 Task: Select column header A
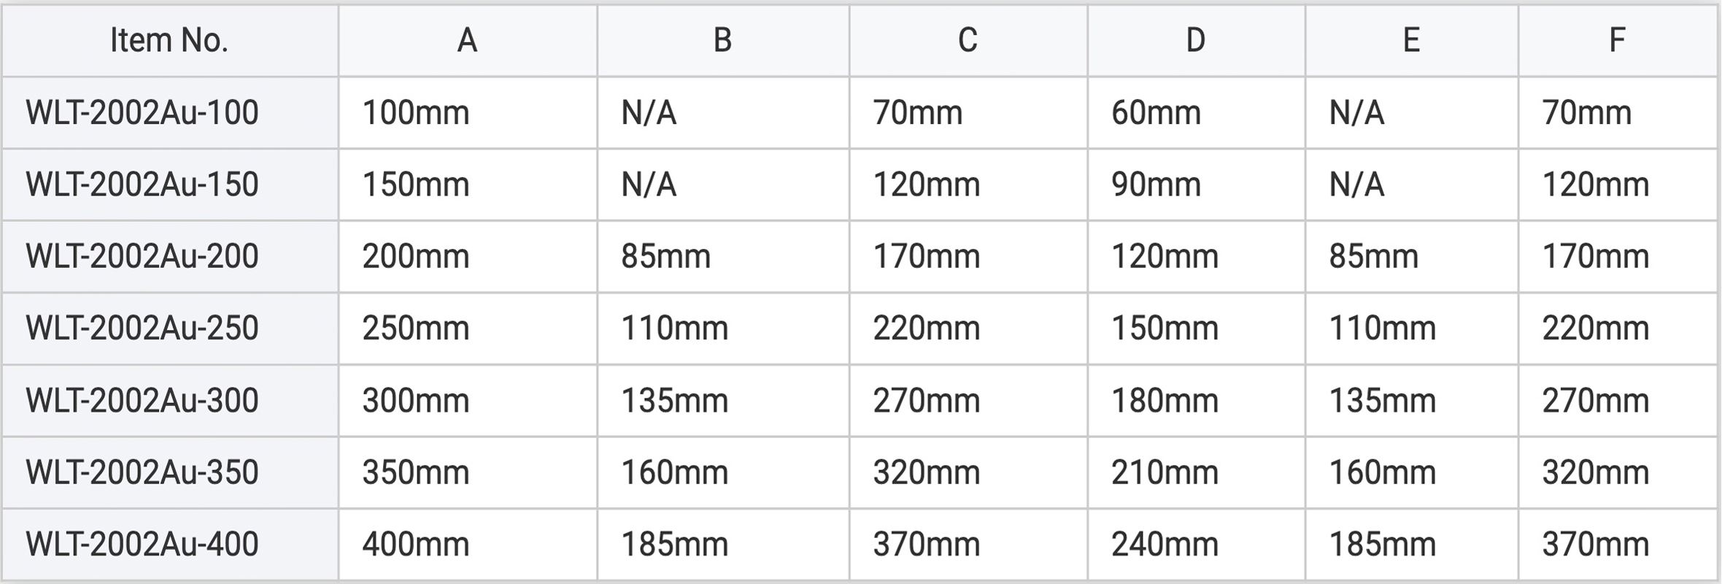click(467, 41)
